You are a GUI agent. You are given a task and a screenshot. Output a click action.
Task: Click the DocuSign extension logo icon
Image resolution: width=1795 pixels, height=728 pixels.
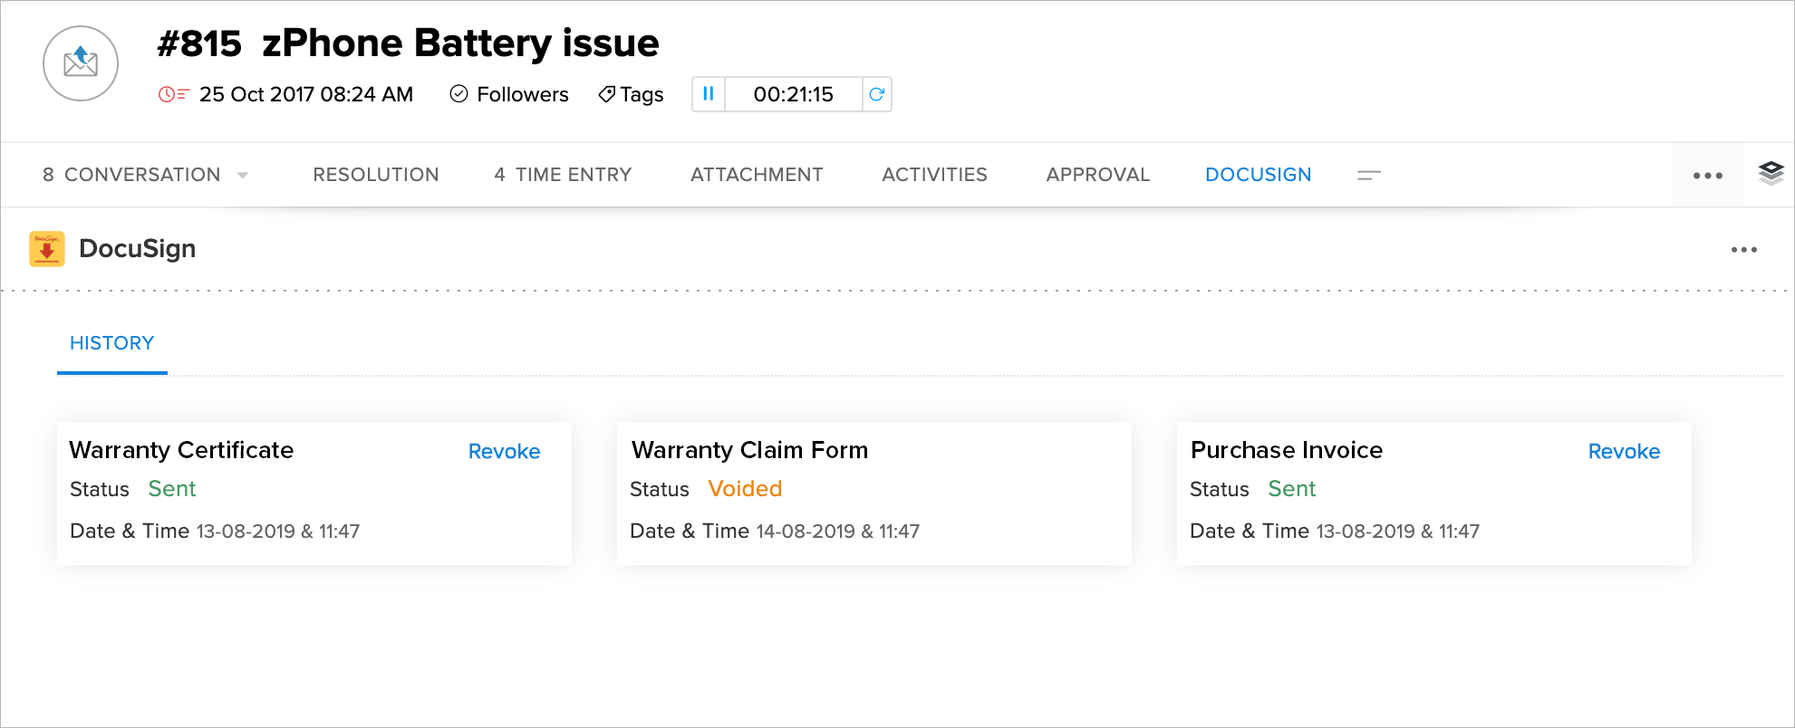[47, 249]
